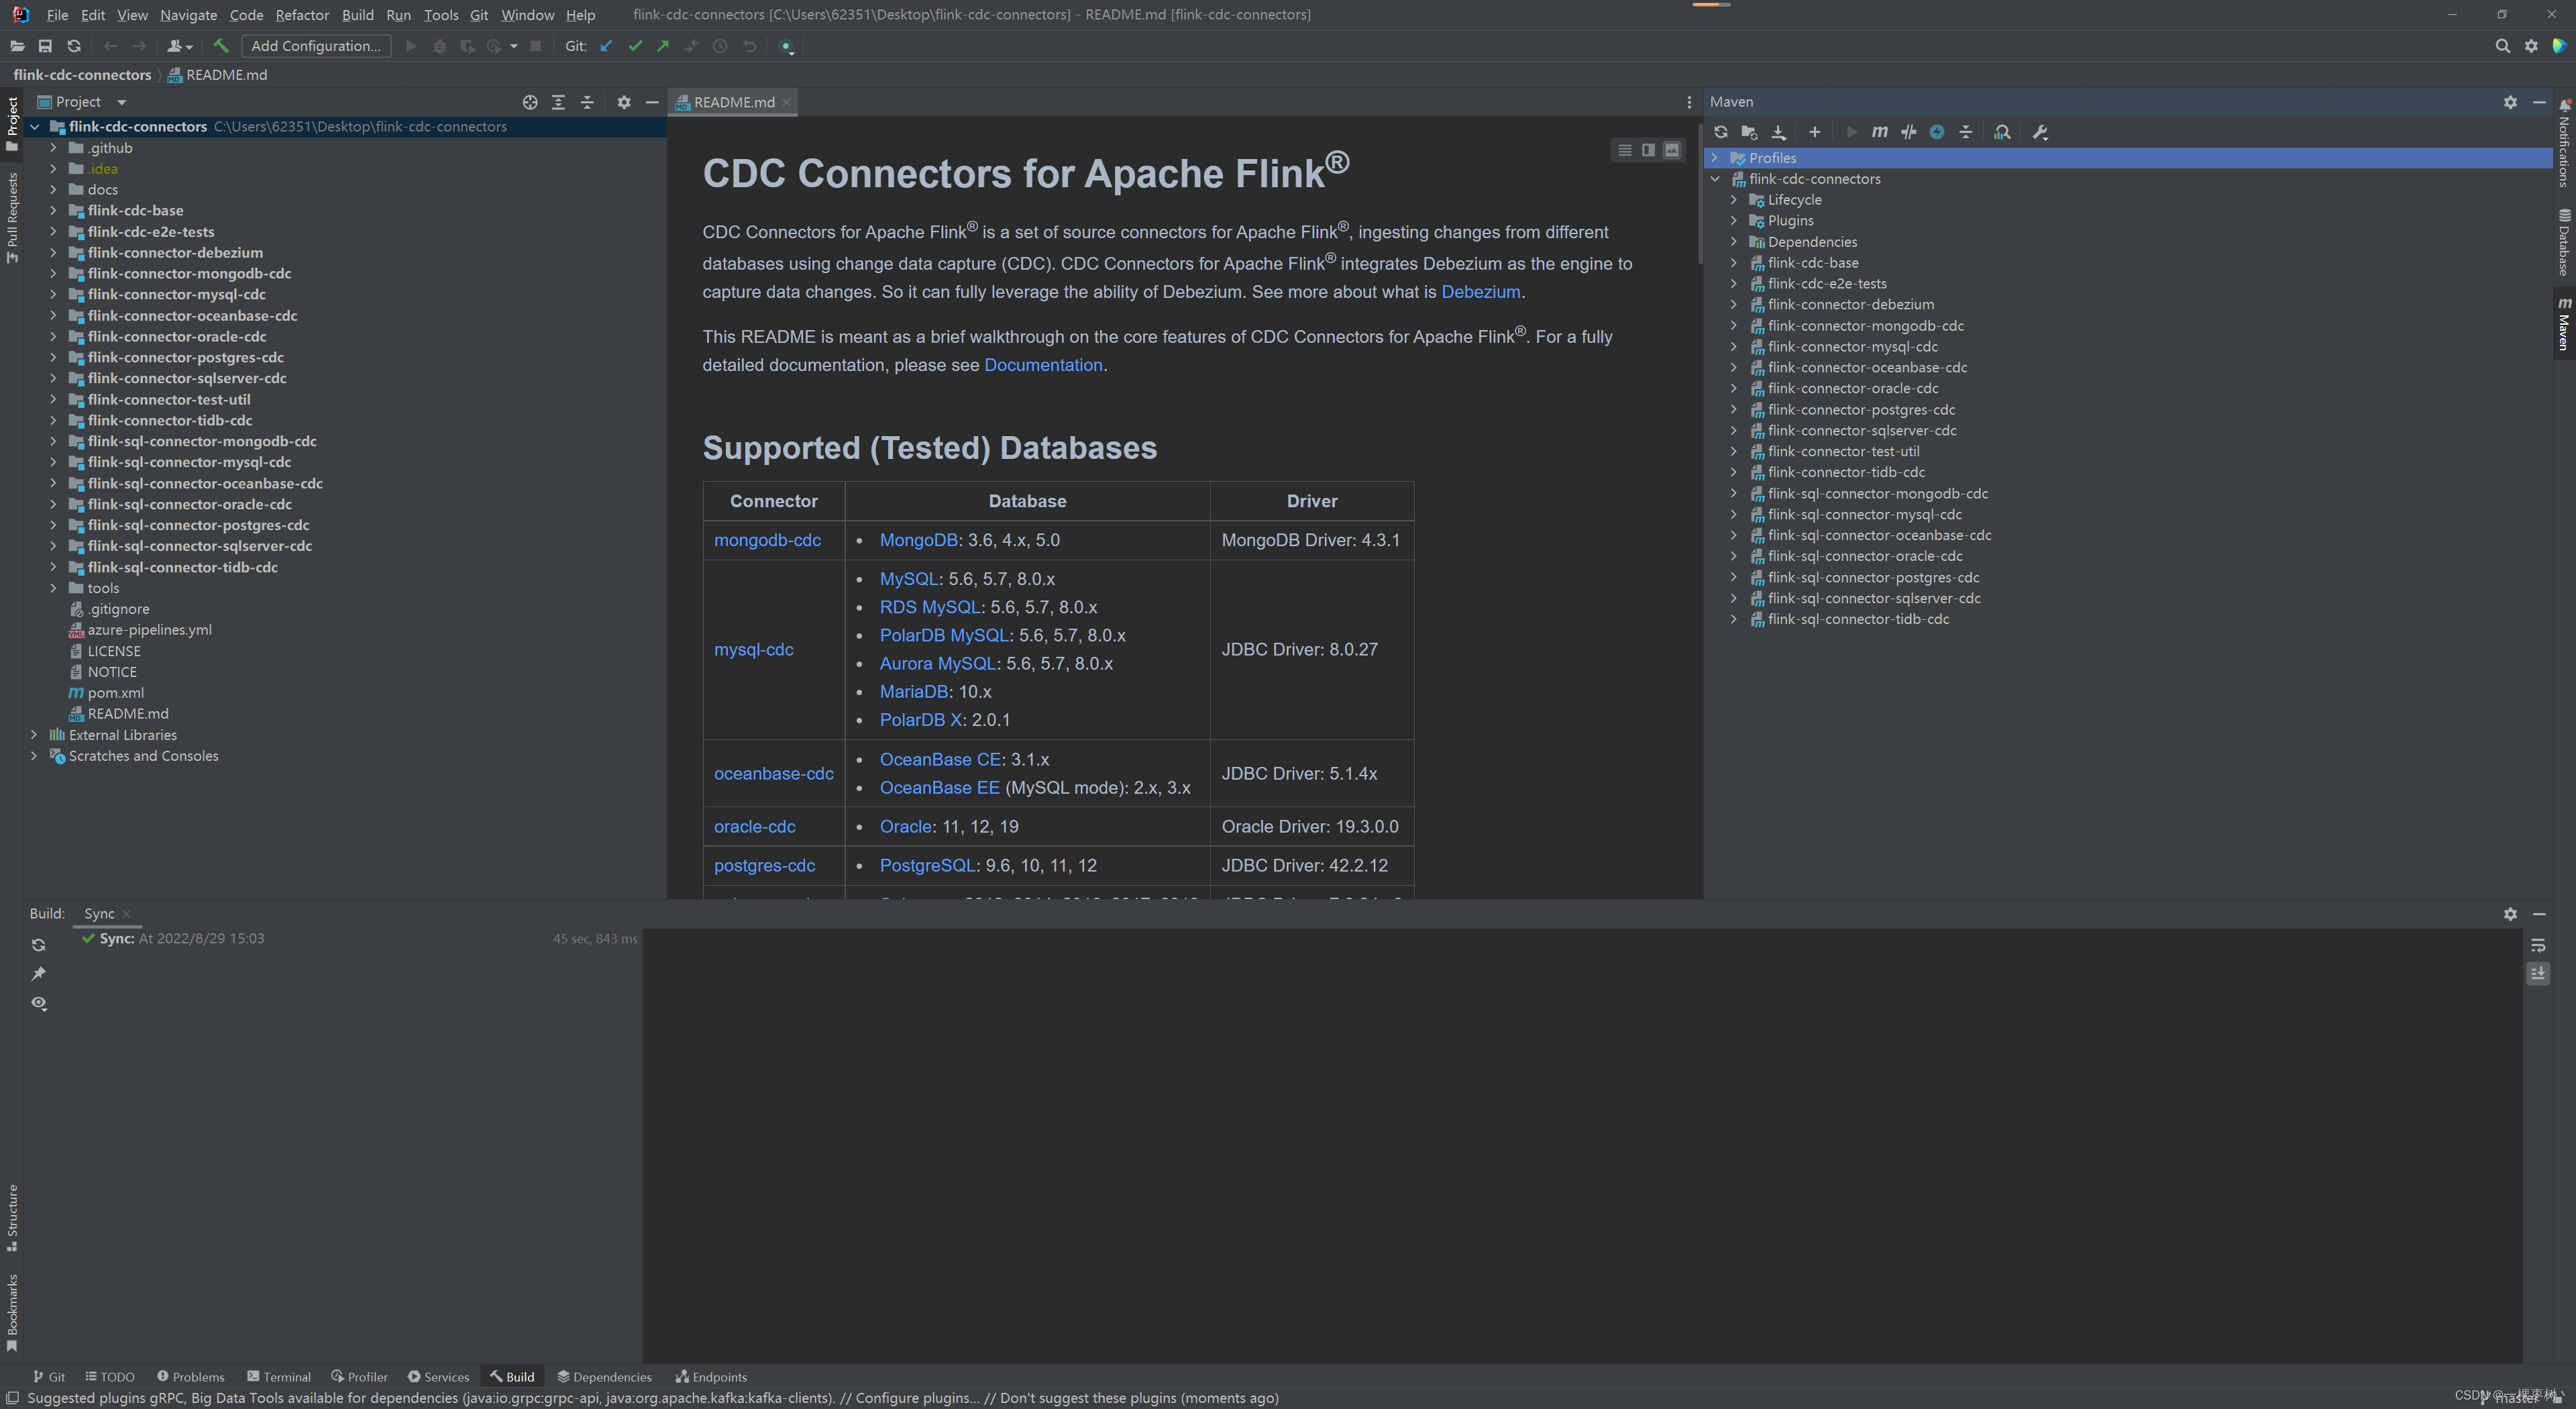Open Terminal tool window tab
Viewport: 2576px width, 1409px height.
pyautogui.click(x=279, y=1377)
